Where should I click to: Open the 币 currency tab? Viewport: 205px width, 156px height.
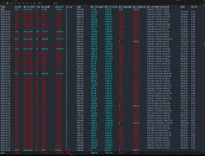pyautogui.click(x=27, y=3)
